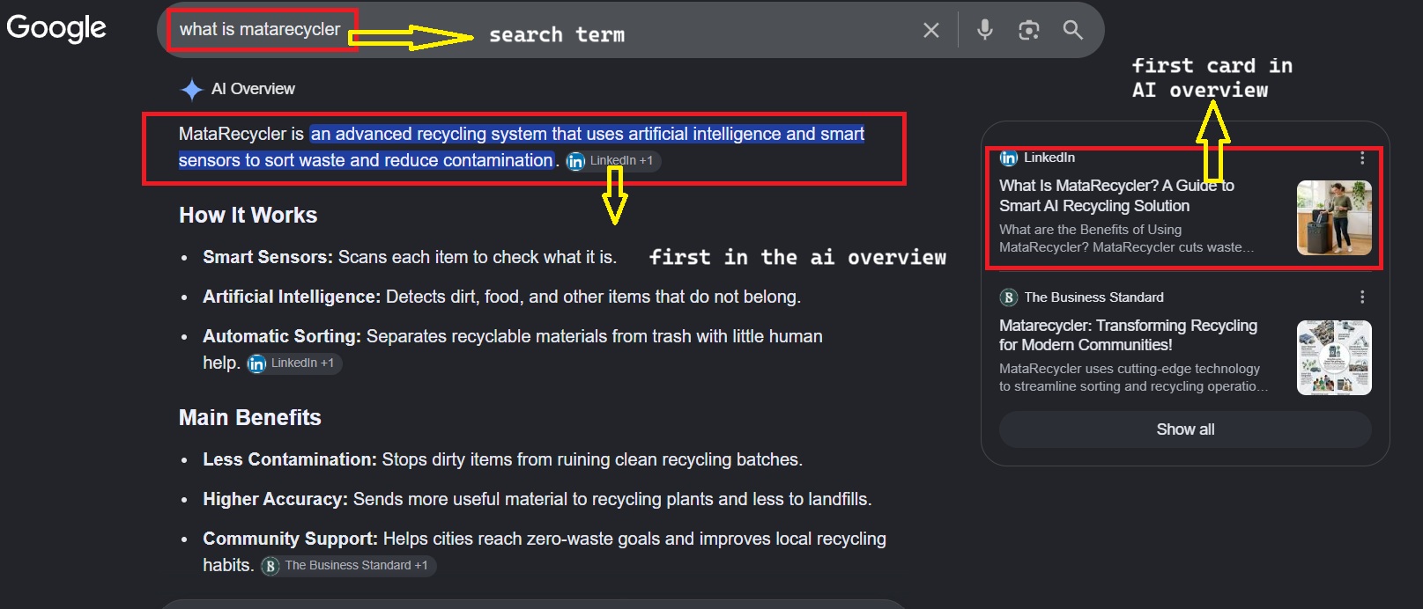Click the LinkedIn source name in first card
The image size is (1423, 609).
click(x=1049, y=158)
